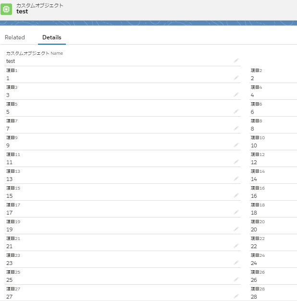This screenshot has width=297, height=301.
Task: Edit 項目7 via the pencil icon
Action: coord(236,128)
